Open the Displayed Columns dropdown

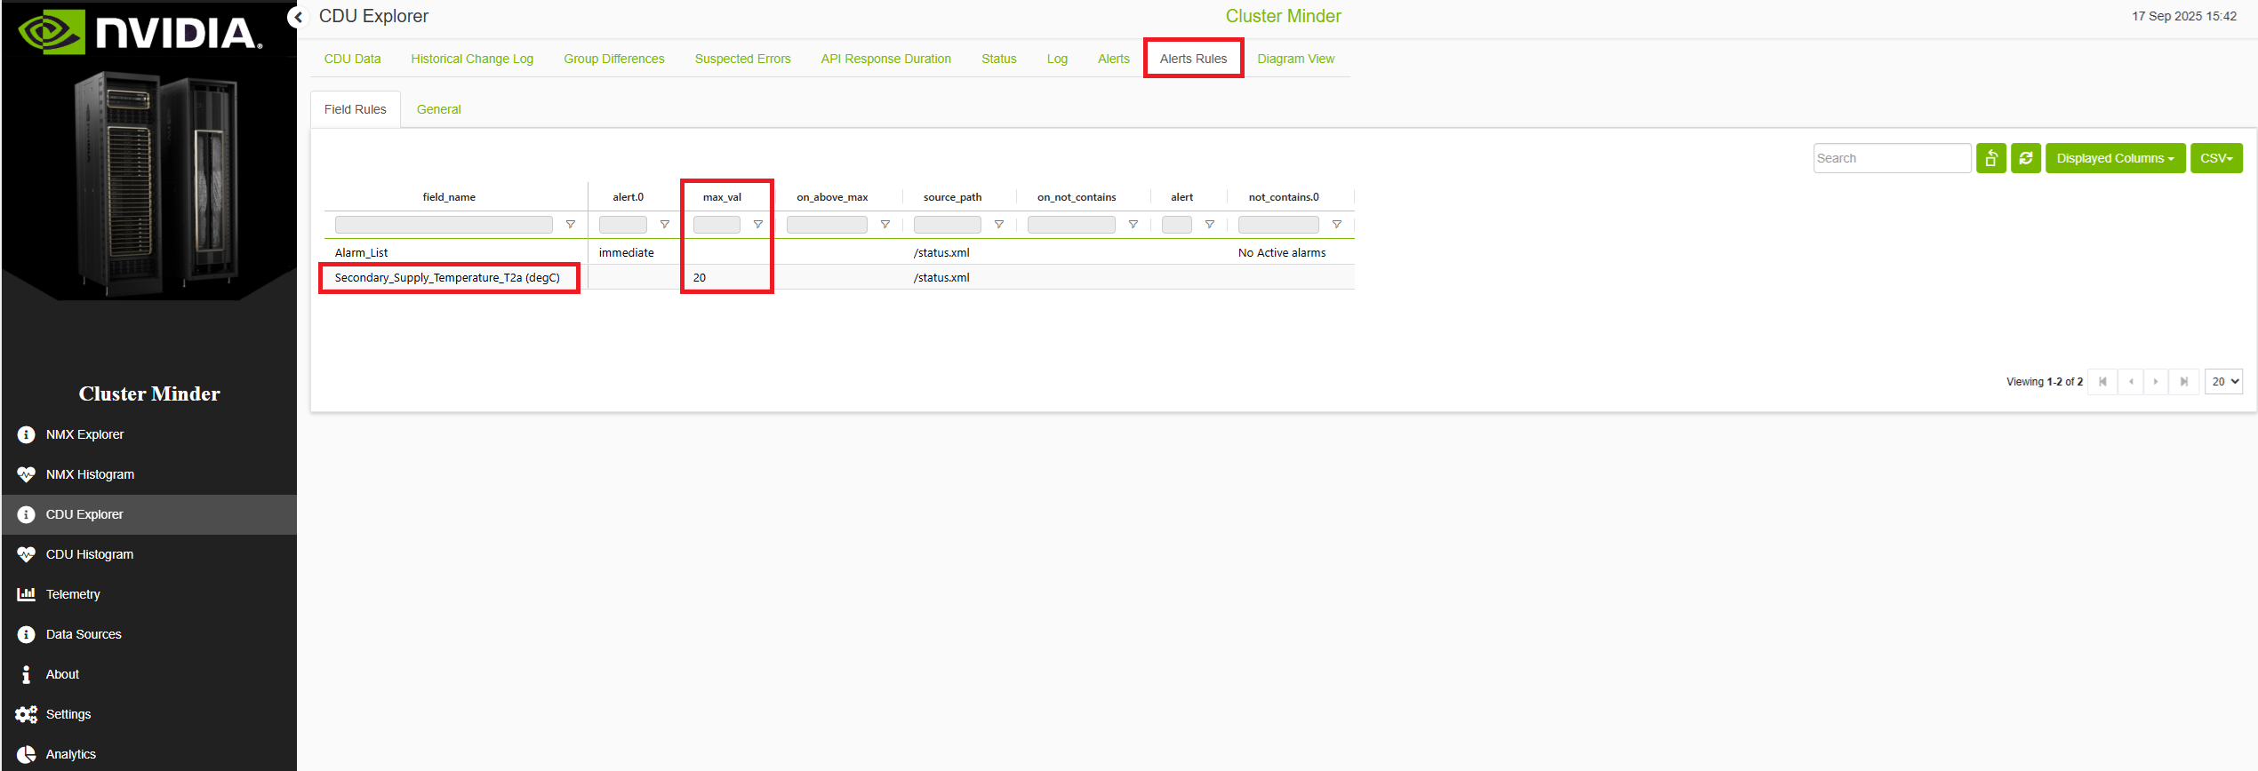(x=2115, y=158)
